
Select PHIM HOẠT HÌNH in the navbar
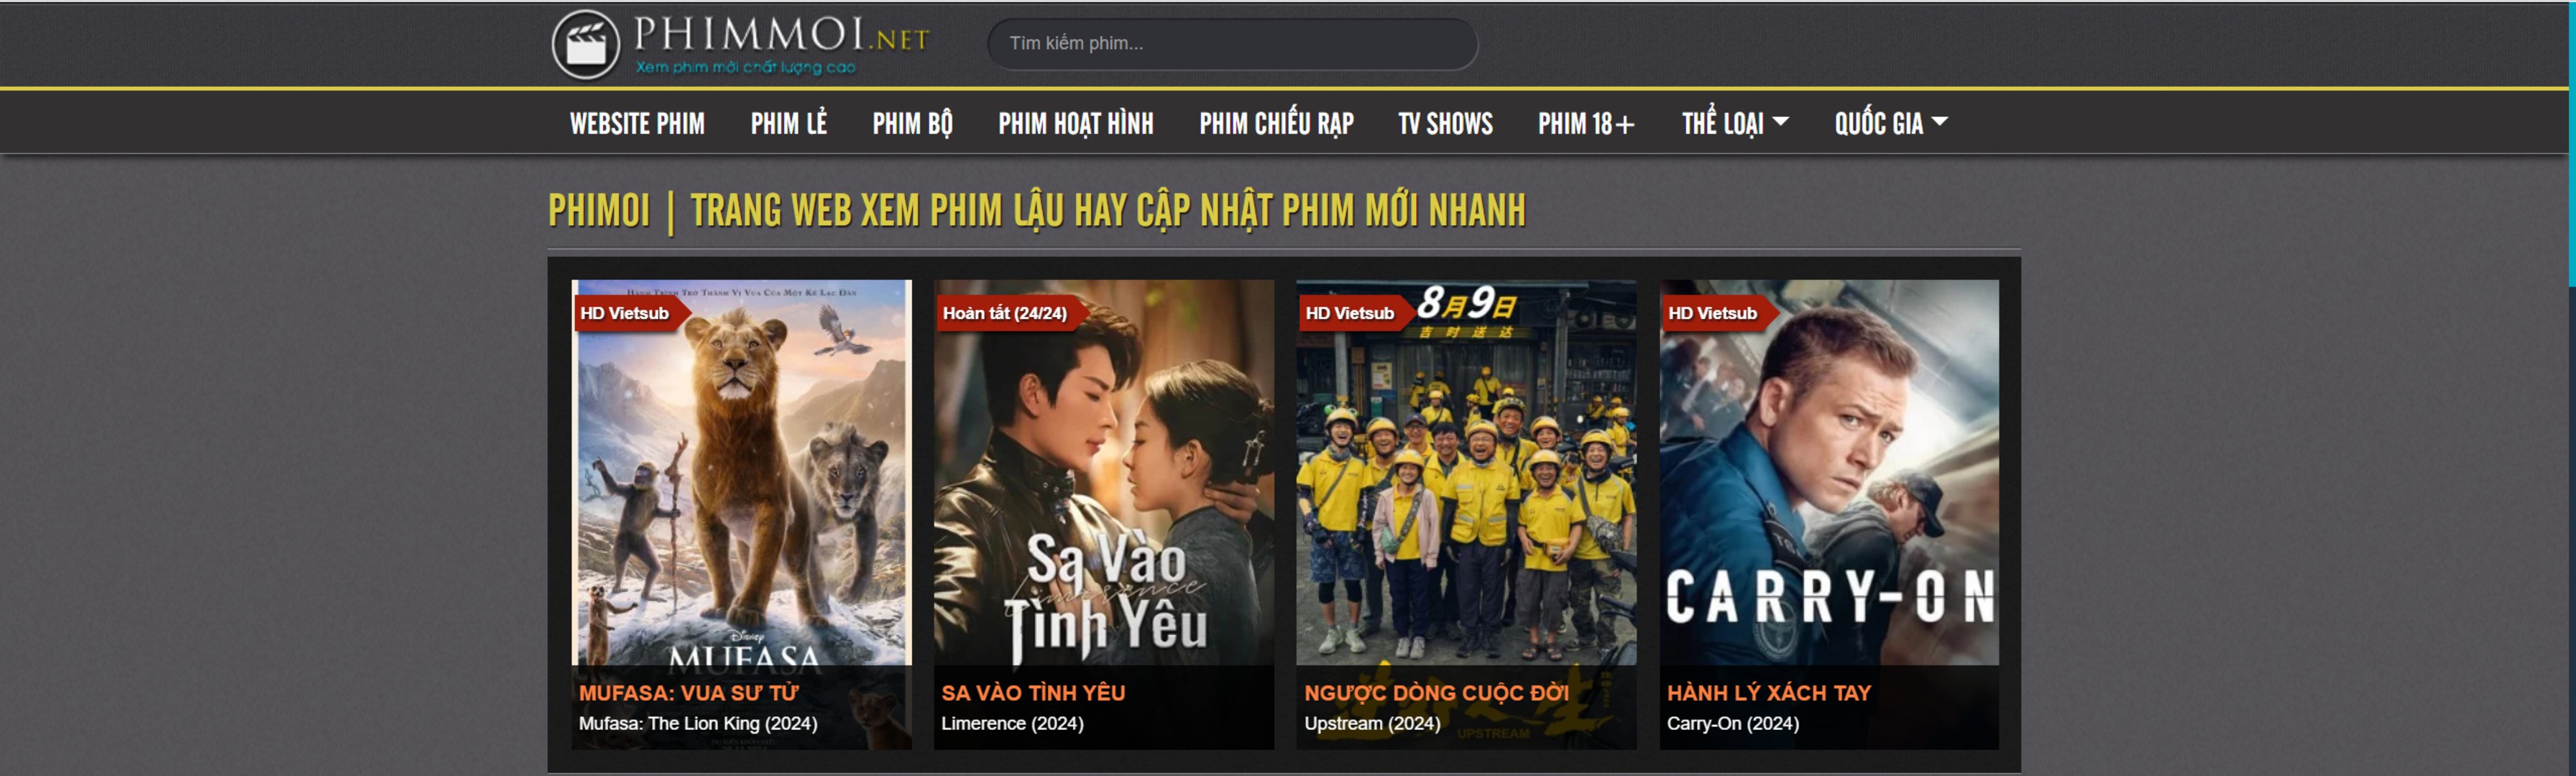tap(1076, 123)
